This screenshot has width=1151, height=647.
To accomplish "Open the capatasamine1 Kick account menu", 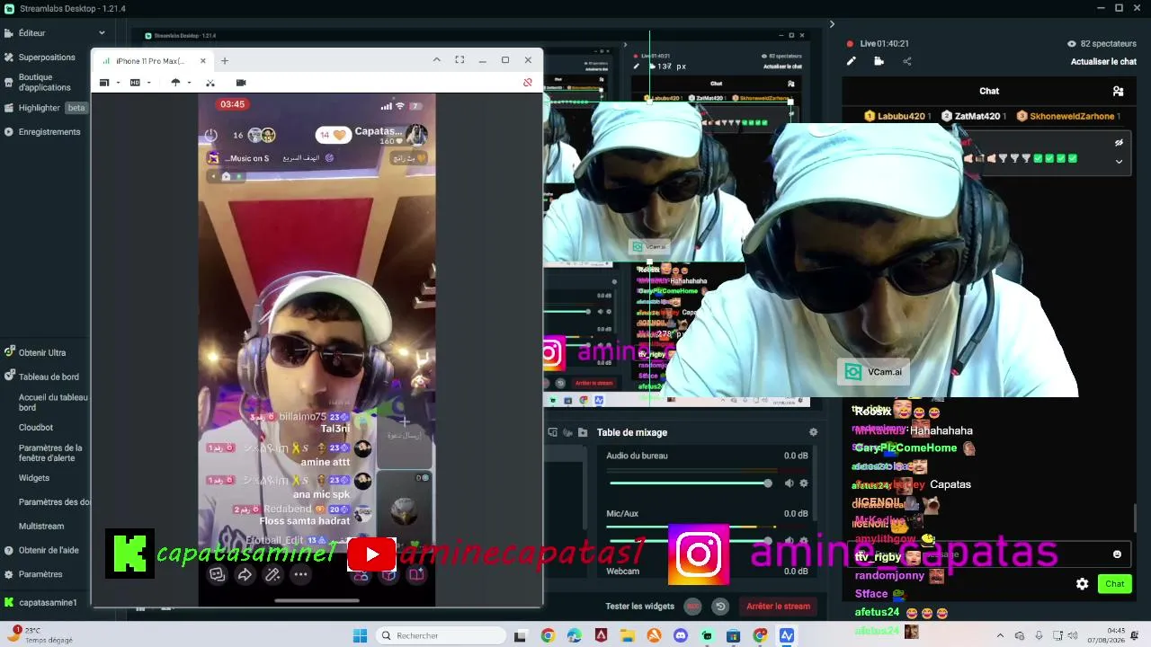I will coord(48,603).
